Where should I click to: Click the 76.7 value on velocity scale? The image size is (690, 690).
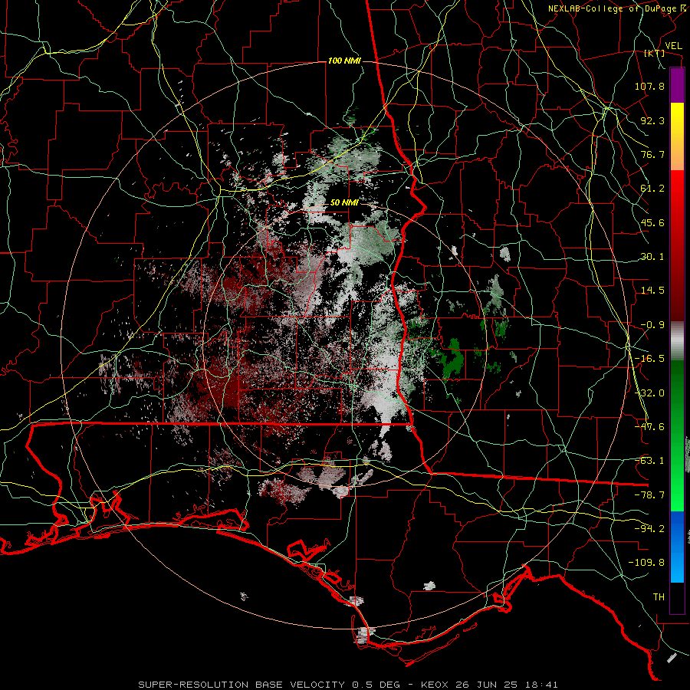coord(652,154)
